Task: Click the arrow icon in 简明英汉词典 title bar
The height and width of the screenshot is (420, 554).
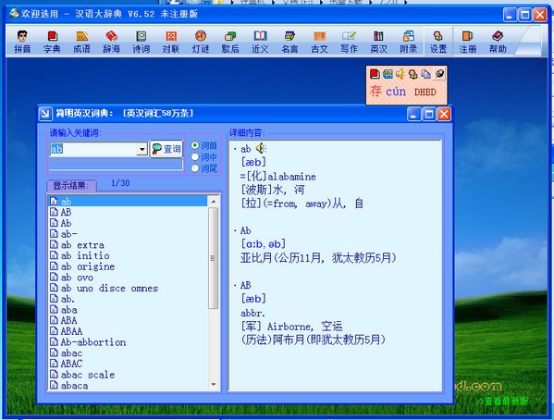Action: tap(45, 114)
